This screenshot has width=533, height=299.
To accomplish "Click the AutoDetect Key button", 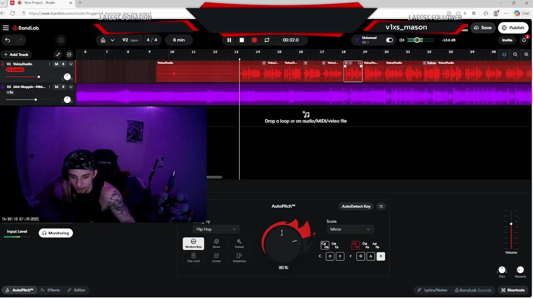I will click(356, 206).
